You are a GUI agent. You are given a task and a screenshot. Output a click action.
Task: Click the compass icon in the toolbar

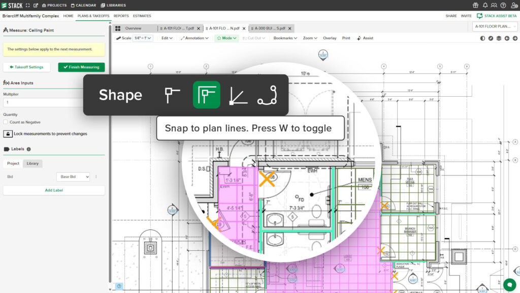point(491,38)
